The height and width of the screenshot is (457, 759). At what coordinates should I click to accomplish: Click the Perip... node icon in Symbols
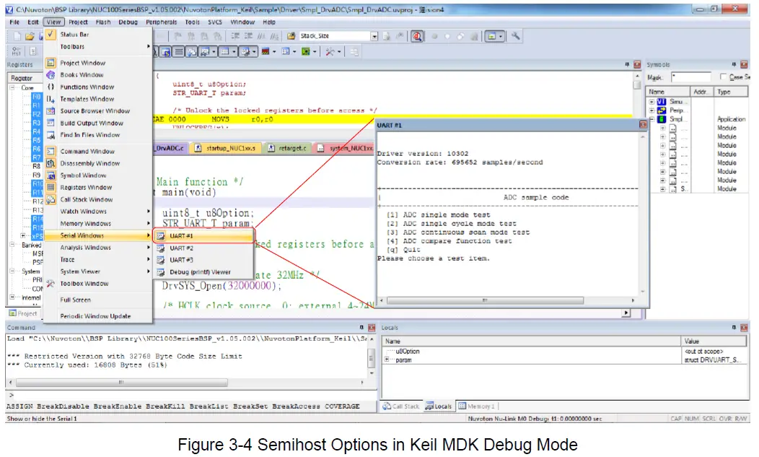(662, 110)
